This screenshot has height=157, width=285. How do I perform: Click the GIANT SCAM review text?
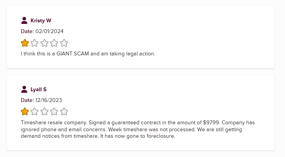[88, 53]
